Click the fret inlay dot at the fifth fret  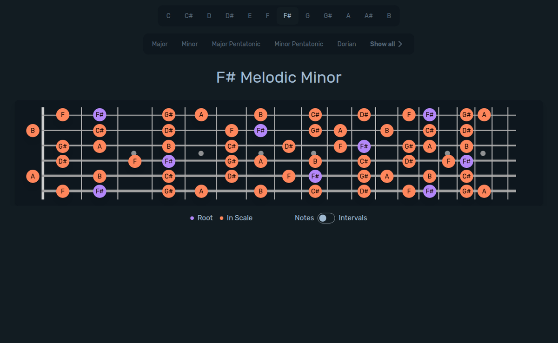click(201, 153)
